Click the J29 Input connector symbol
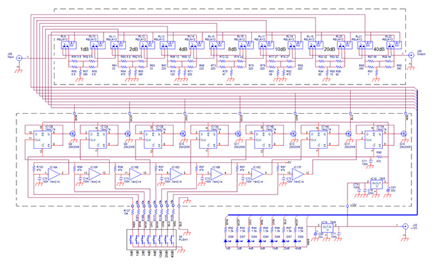The width and height of the screenshot is (436, 268). [x=19, y=58]
